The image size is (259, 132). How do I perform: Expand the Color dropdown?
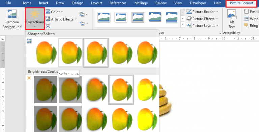tap(54, 12)
